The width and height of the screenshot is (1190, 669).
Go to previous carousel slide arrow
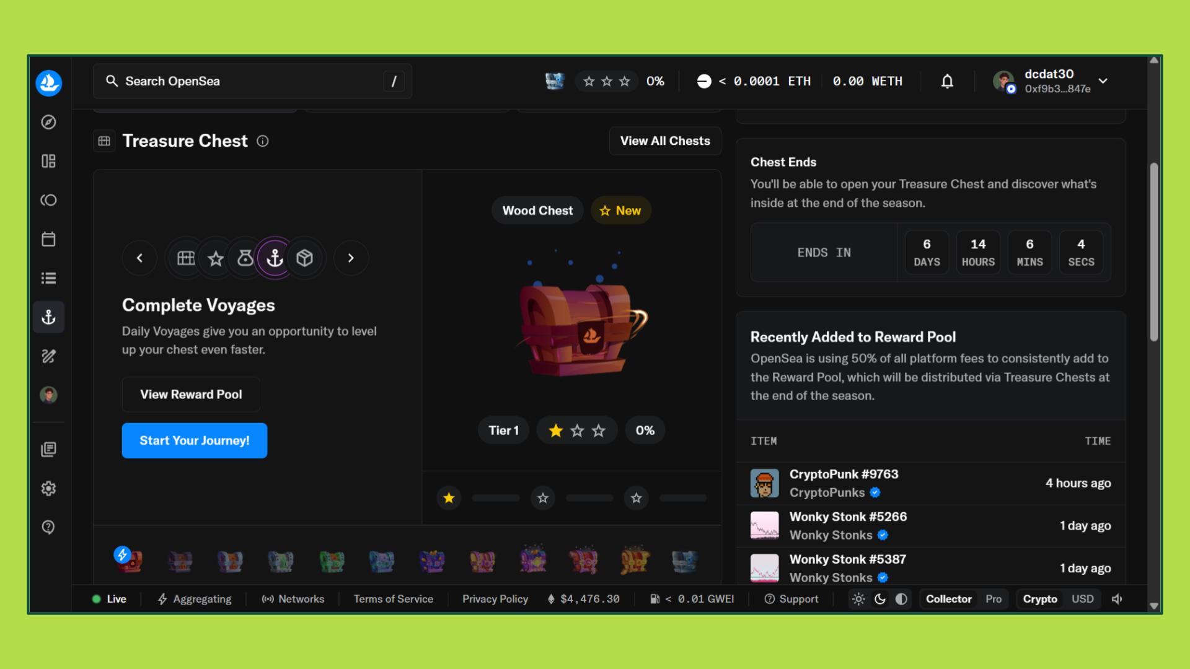pos(139,258)
